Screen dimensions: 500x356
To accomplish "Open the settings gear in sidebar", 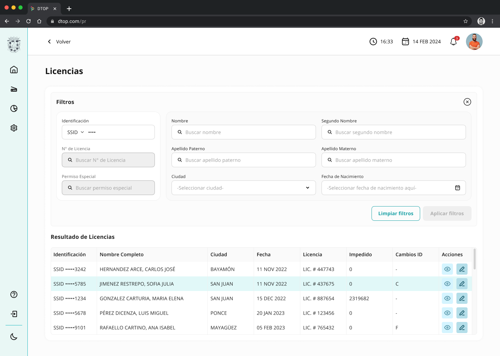I will click(14, 128).
